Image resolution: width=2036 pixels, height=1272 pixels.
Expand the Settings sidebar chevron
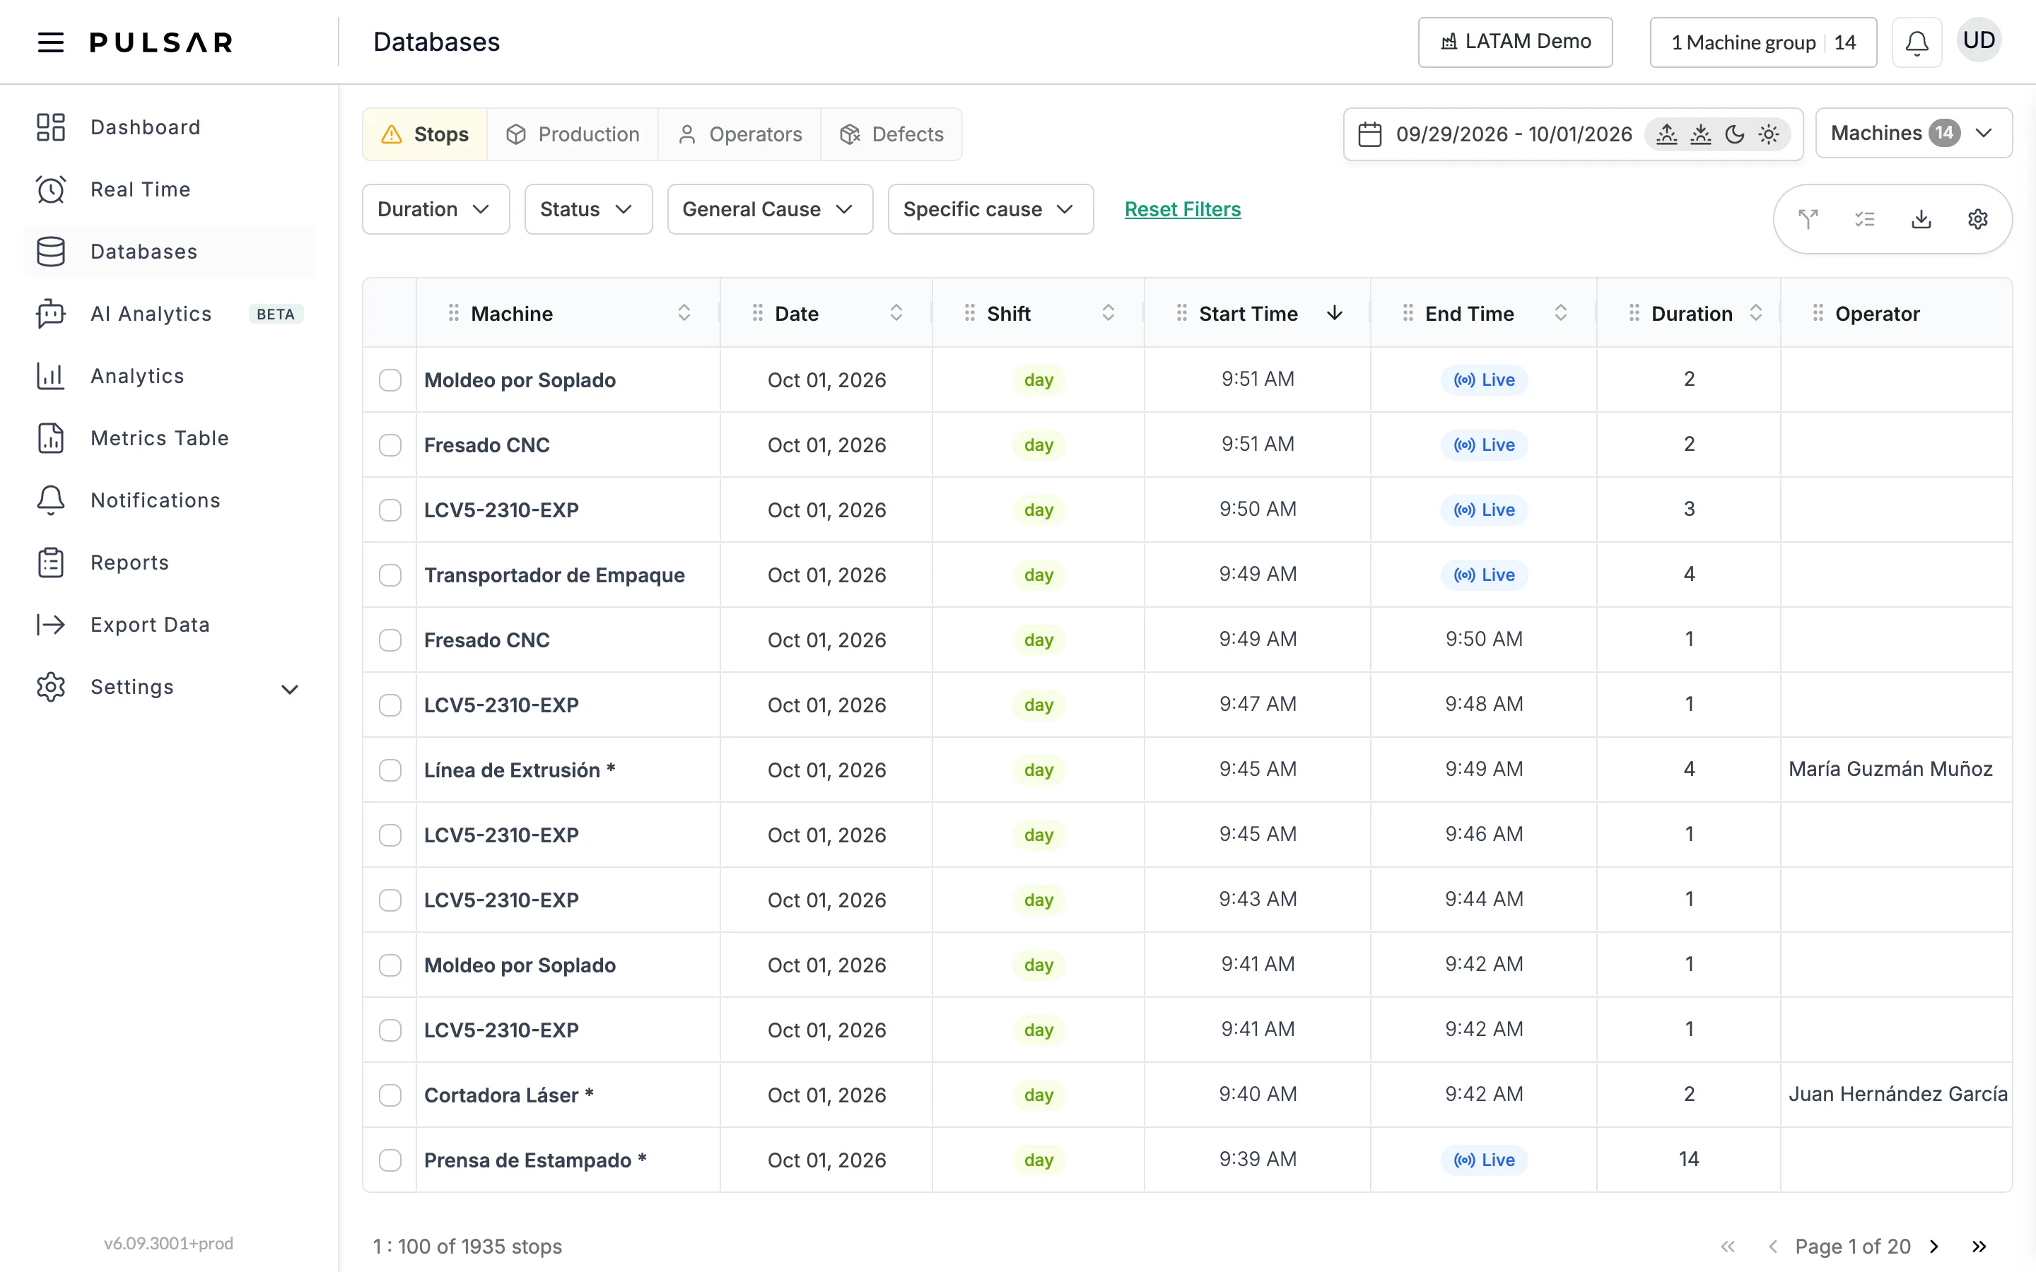point(289,689)
